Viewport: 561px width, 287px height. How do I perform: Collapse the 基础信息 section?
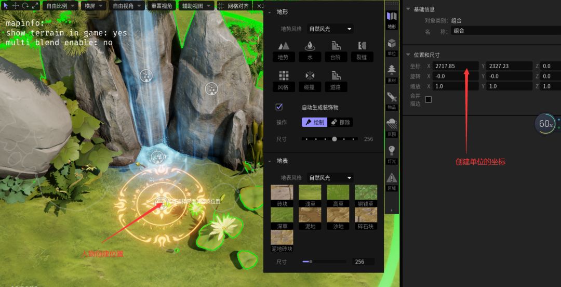coord(408,9)
